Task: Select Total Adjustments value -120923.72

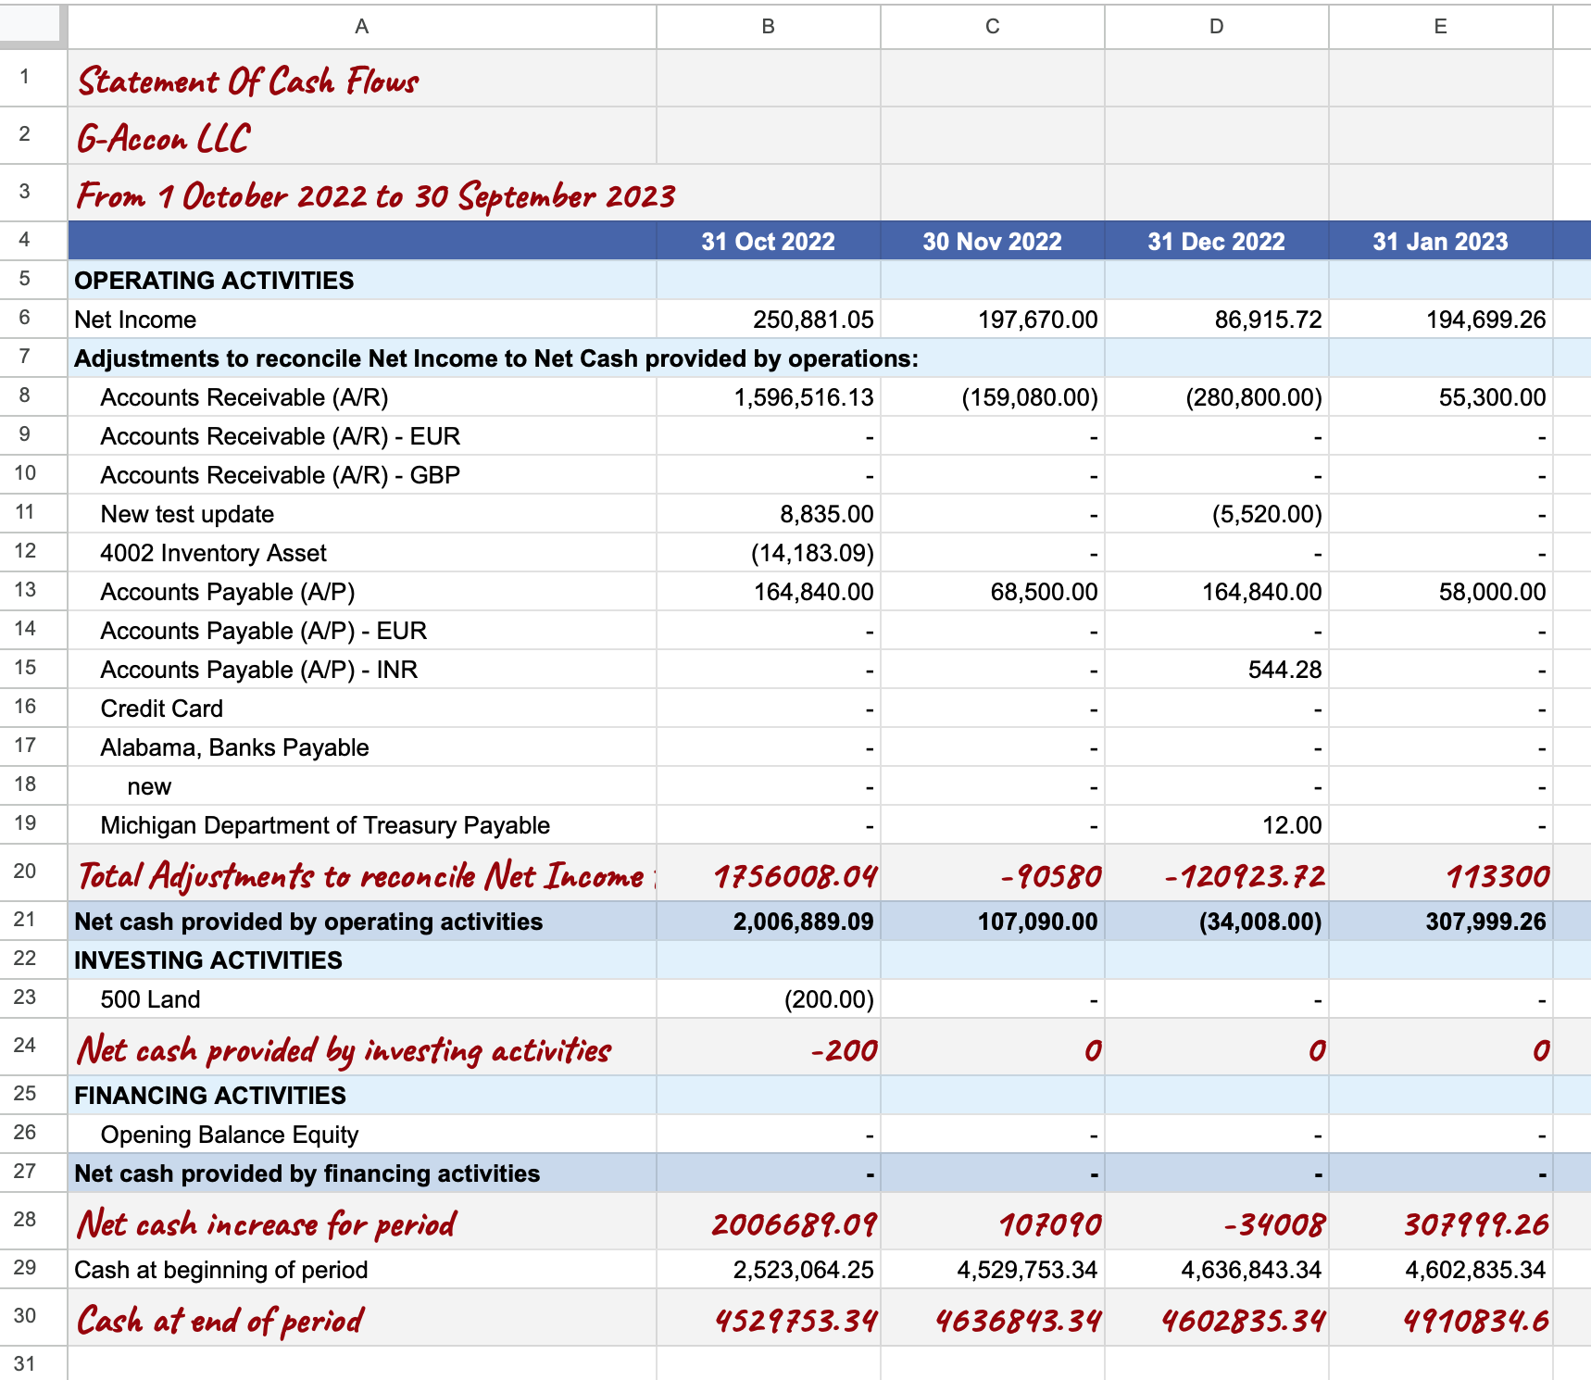Action: tap(1217, 872)
